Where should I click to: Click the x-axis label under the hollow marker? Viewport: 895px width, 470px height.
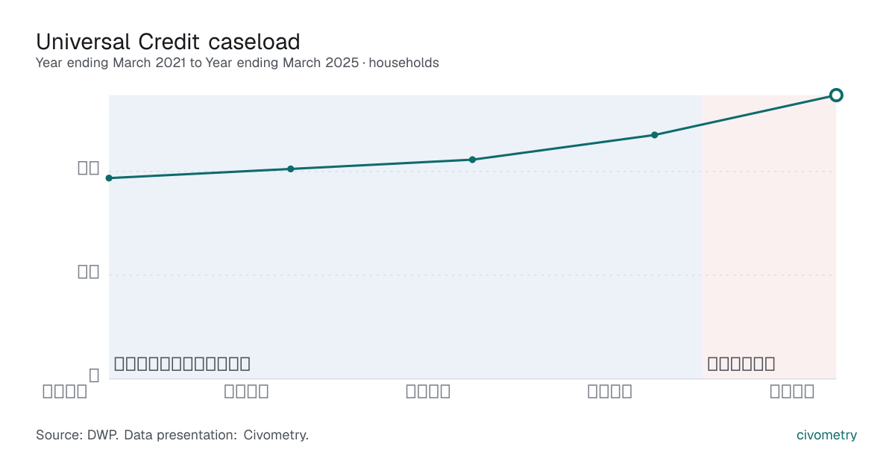tap(792, 391)
